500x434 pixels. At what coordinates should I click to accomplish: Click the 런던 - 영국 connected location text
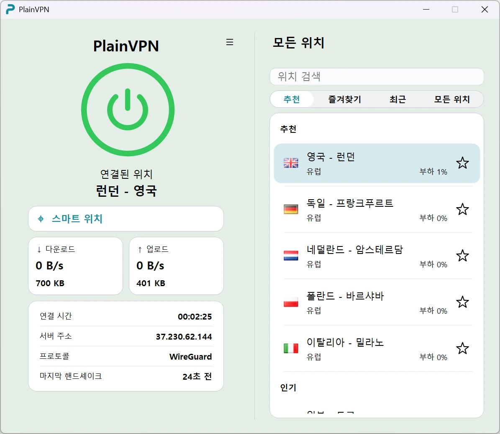coord(126,191)
